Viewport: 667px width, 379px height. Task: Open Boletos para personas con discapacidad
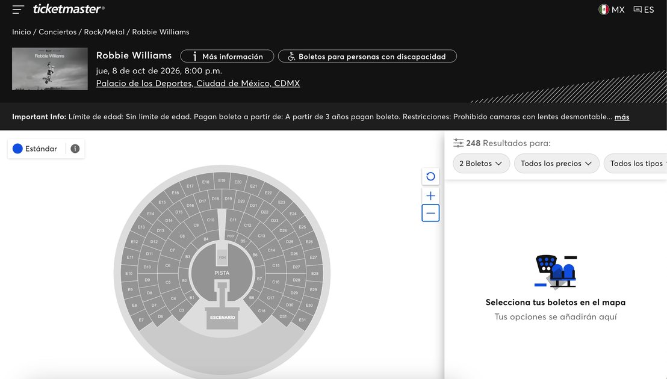367,57
